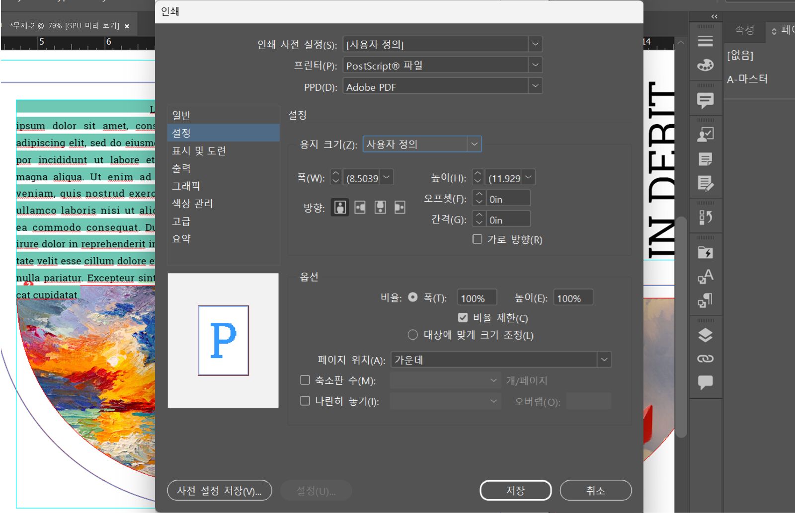This screenshot has height=513, width=795.
Task: Open the Review comments panel icon
Action: coord(705,101)
